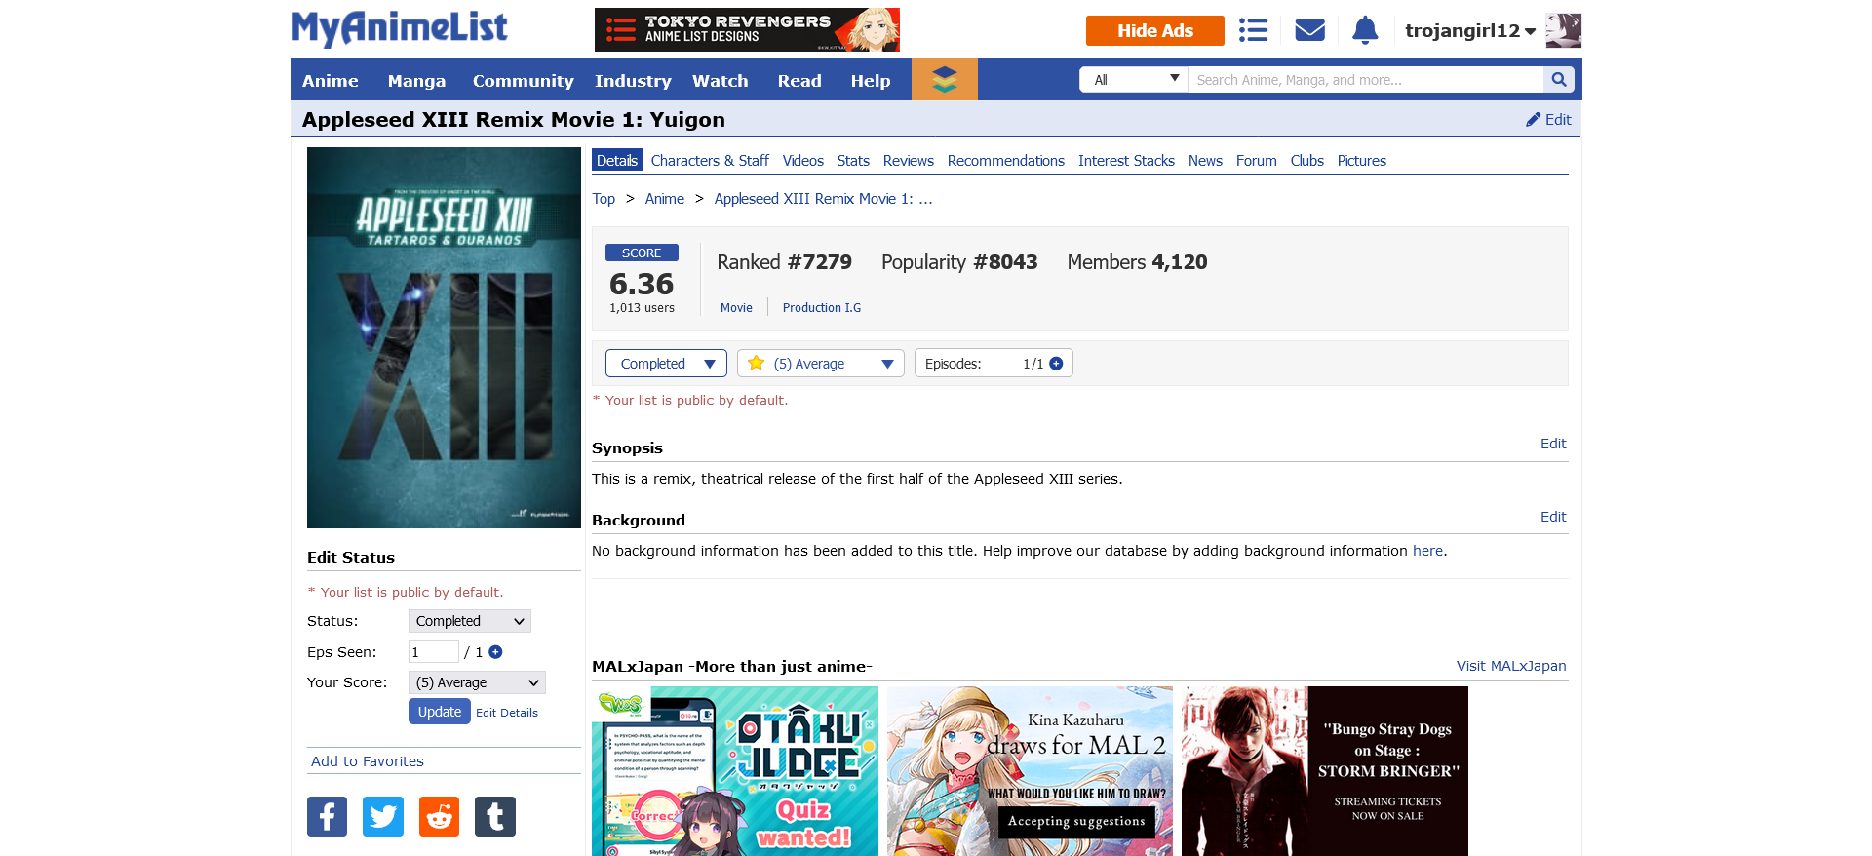The width and height of the screenshot is (1872, 856).
Task: Focus the Search Anime, Manga input field
Action: point(1366,80)
